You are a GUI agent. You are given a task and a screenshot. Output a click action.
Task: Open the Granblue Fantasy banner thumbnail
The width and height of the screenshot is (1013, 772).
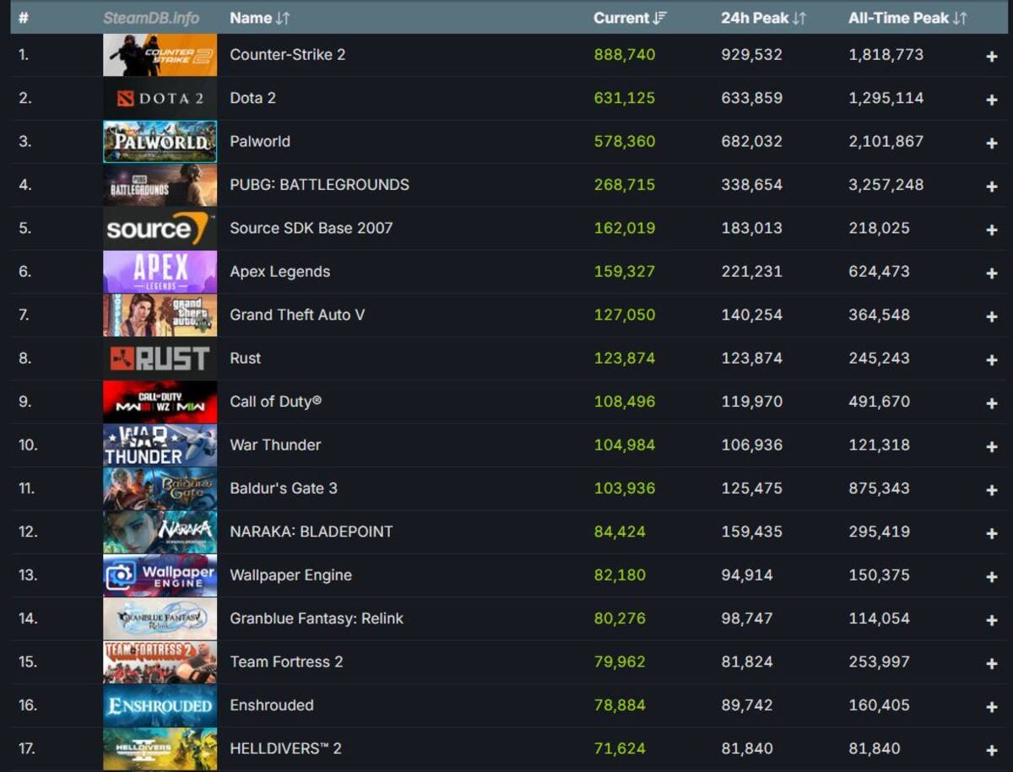tap(160, 619)
